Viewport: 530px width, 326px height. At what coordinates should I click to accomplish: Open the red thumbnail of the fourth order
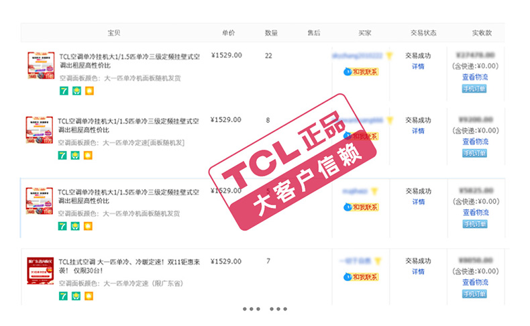click(x=40, y=270)
